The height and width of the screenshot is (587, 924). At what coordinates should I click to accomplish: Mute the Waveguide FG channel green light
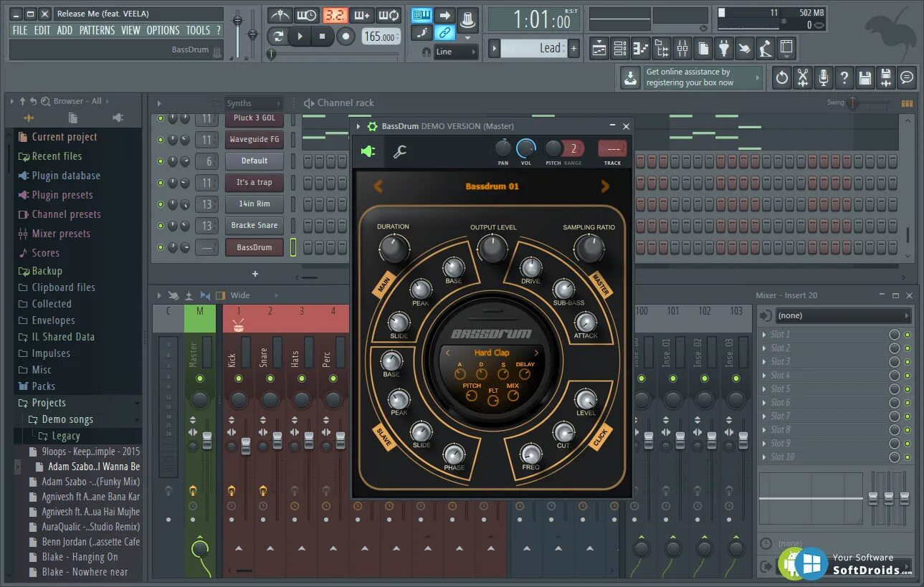(161, 140)
